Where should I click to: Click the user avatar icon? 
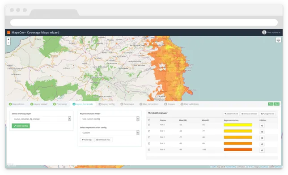pos(264,32)
